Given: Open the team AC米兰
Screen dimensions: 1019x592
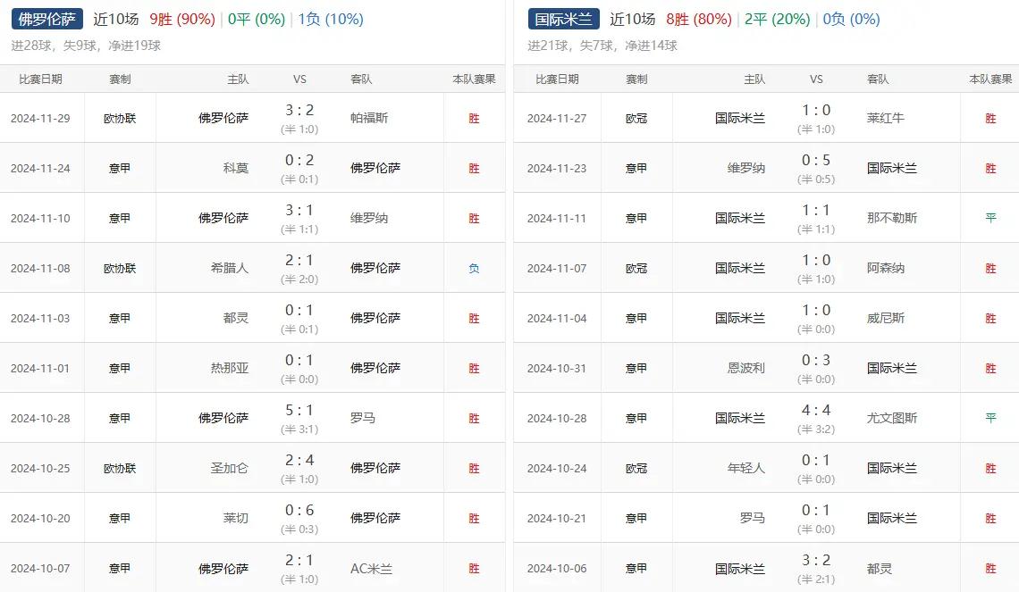Looking at the screenshot, I should pyautogui.click(x=371, y=569).
